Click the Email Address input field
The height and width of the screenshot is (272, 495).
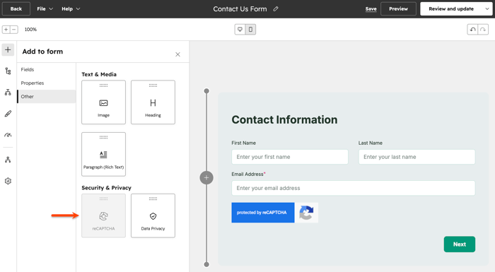pos(354,188)
